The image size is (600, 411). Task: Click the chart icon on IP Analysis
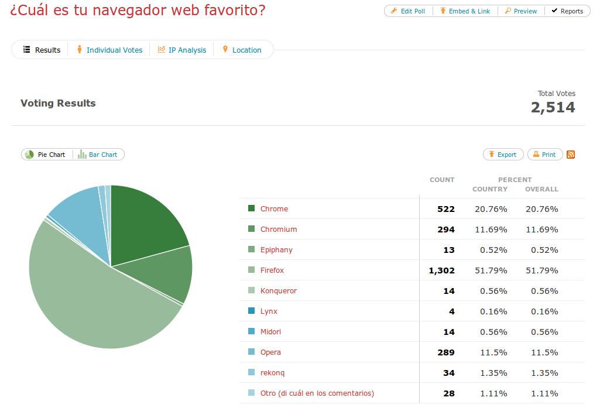tap(161, 50)
